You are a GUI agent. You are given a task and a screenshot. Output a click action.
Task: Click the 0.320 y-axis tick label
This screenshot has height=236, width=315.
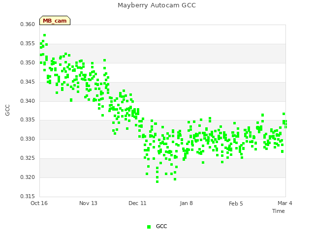pos(28,177)
